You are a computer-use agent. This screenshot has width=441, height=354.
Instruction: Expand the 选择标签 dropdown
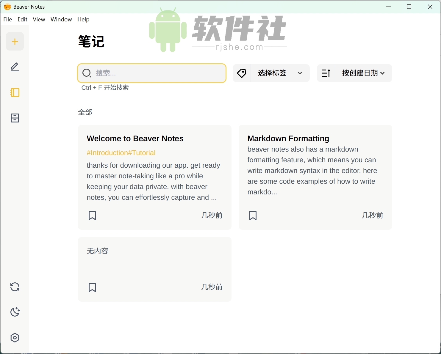(271, 73)
